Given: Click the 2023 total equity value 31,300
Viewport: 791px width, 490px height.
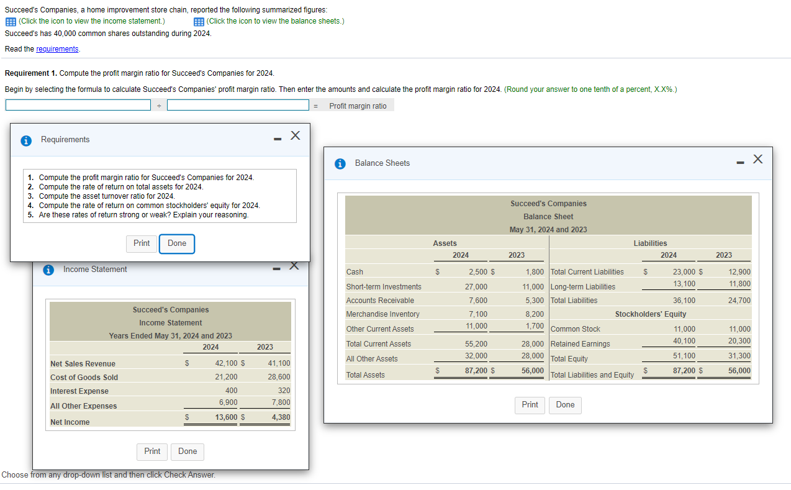Looking at the screenshot, I should 739,356.
